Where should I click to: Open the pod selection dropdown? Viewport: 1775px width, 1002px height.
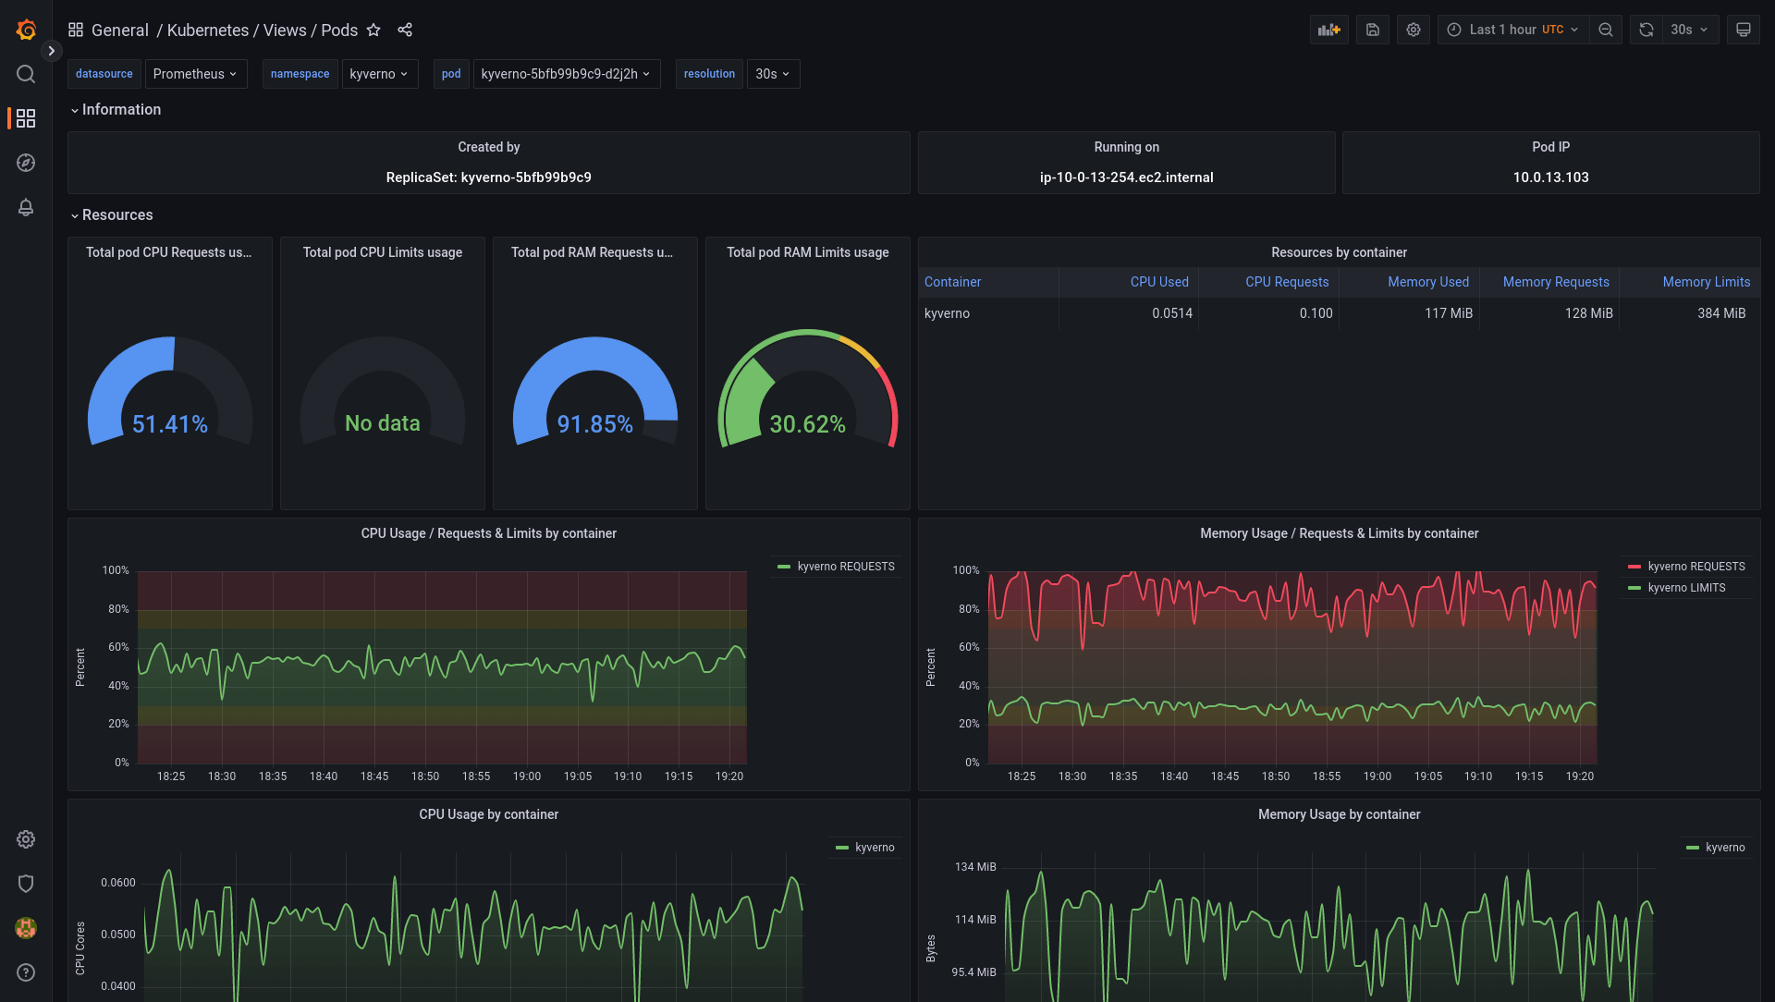[x=567, y=73]
